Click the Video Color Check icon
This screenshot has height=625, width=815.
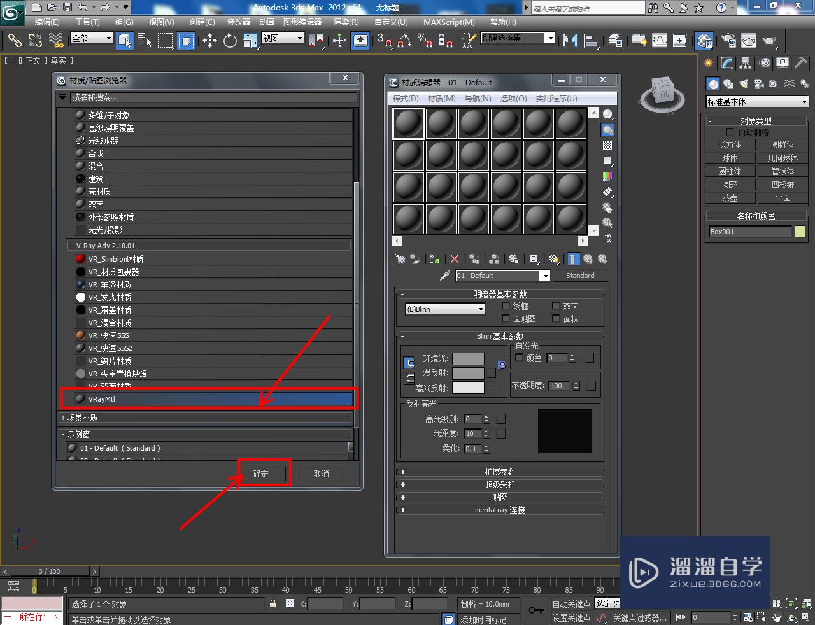point(607,176)
